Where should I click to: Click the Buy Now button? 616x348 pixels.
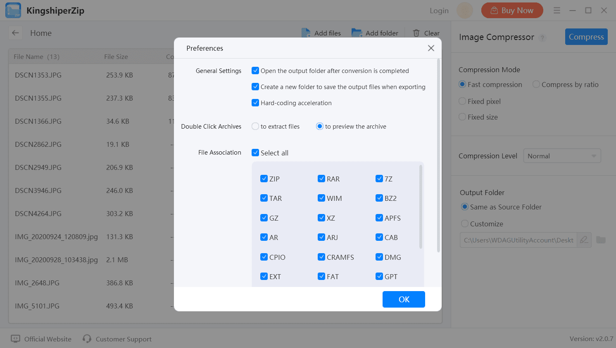(512, 10)
